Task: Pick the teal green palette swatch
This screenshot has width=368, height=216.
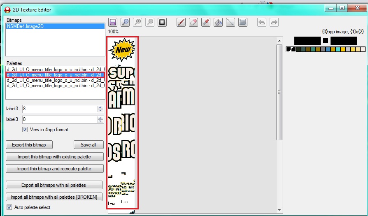Action: pos(313,49)
